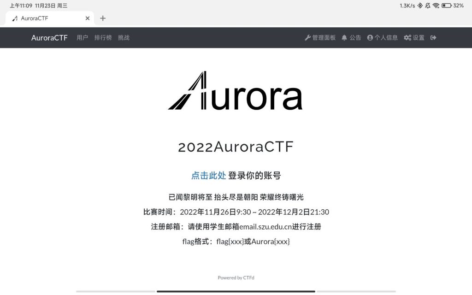Go to the 排行榜 scoreboard page
Image resolution: width=472 pixels, height=295 pixels.
103,38
